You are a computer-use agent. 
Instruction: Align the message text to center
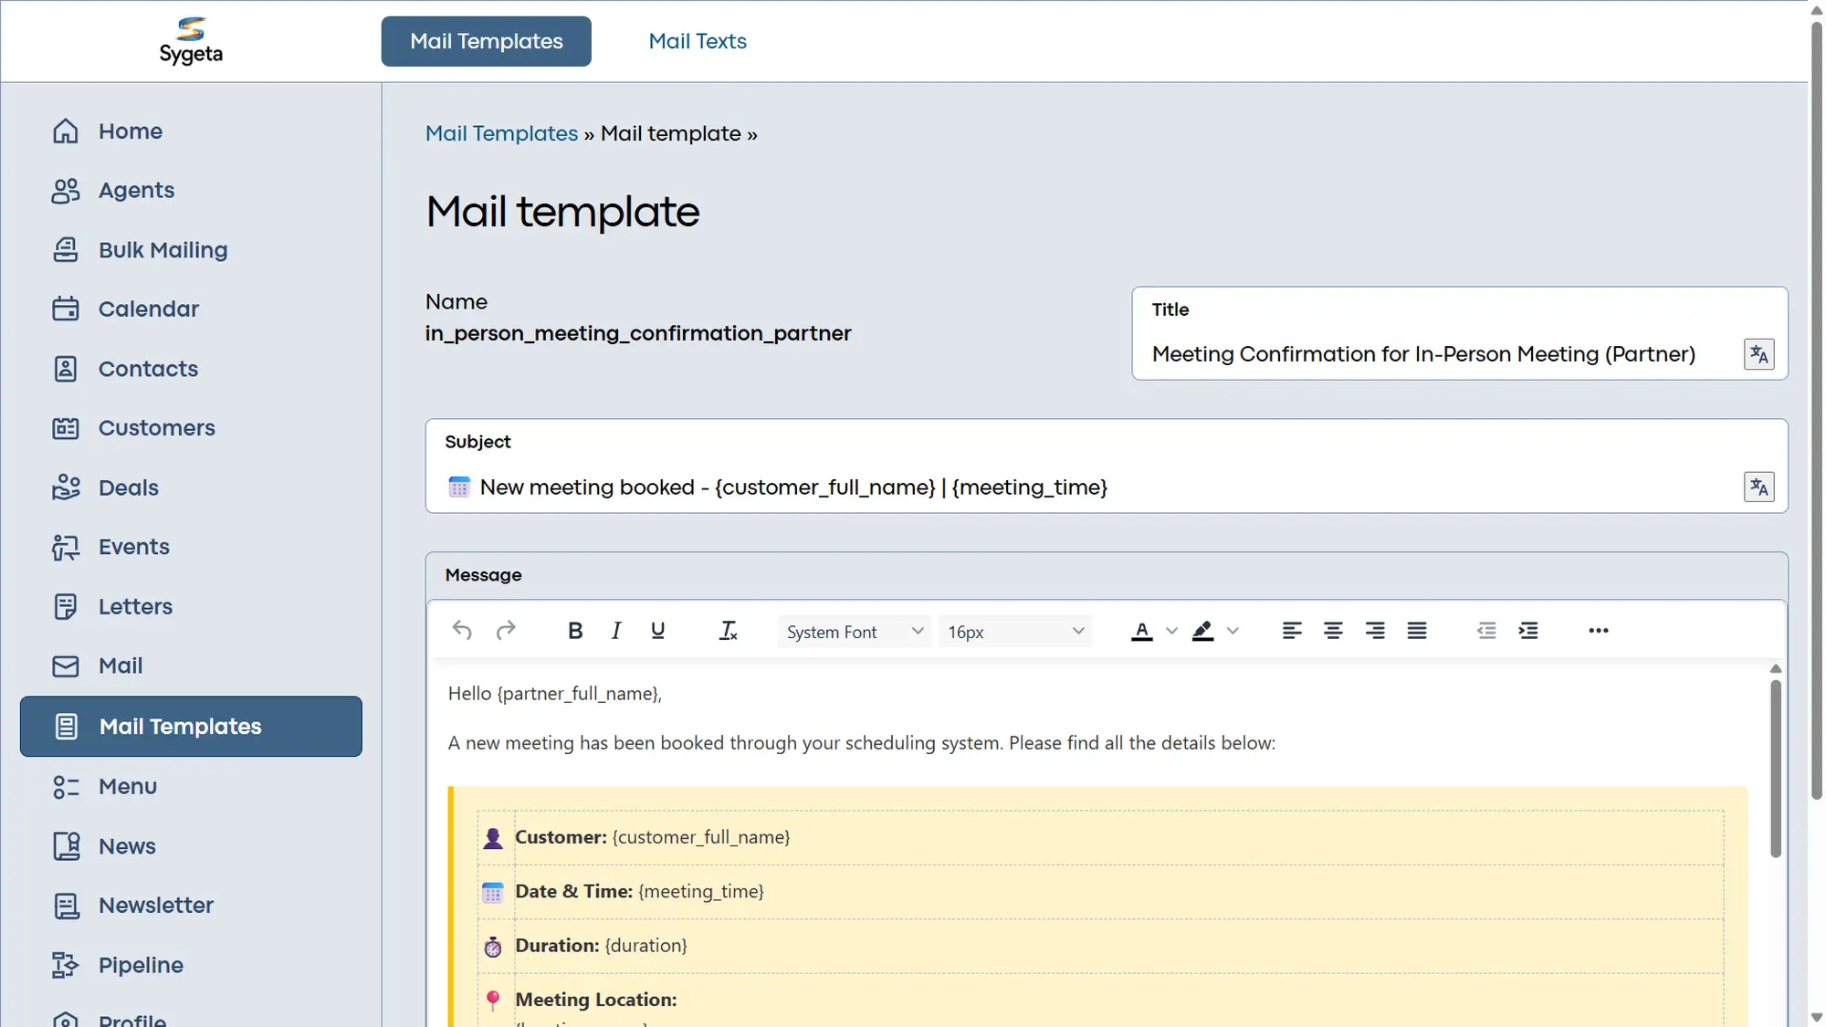[x=1334, y=630]
